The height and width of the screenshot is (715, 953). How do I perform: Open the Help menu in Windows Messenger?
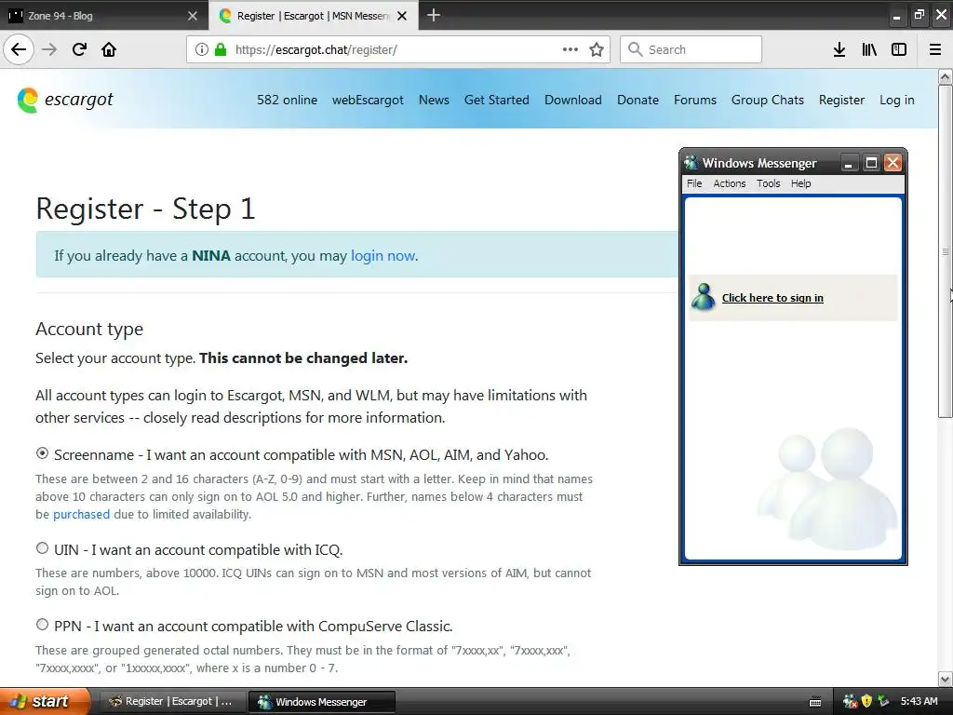tap(801, 183)
